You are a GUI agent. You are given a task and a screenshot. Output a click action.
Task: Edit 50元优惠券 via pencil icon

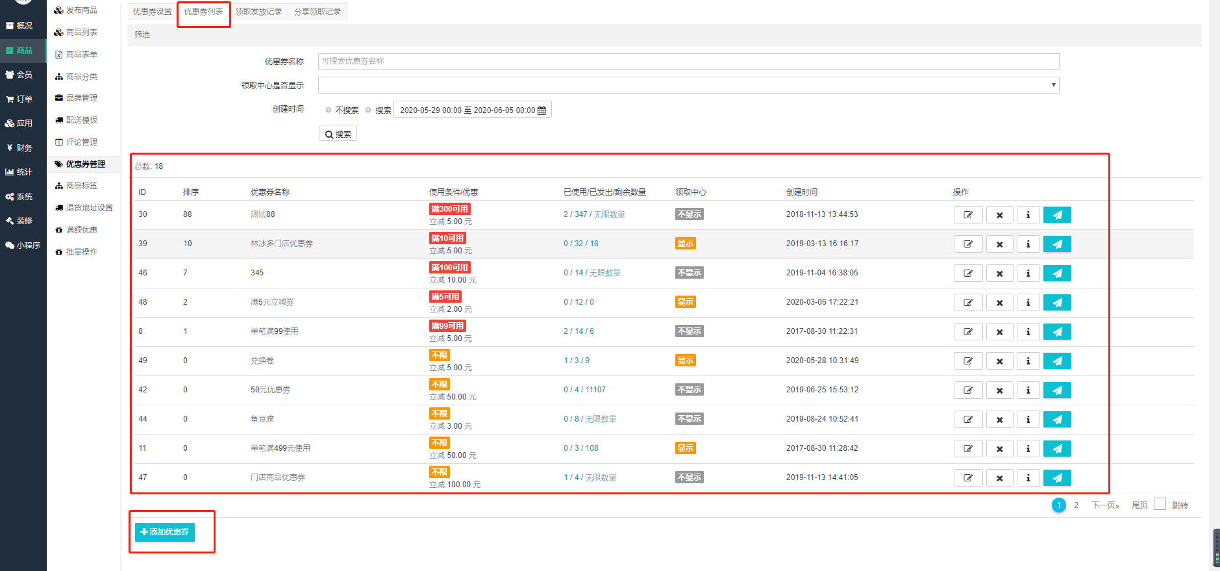point(967,390)
